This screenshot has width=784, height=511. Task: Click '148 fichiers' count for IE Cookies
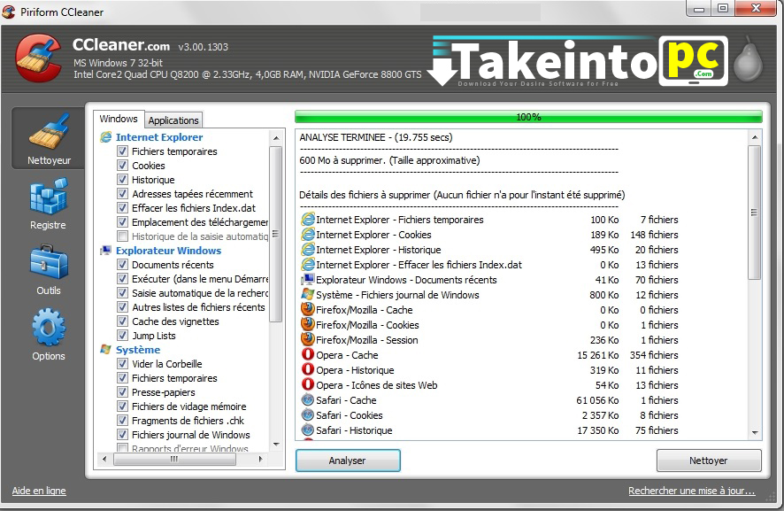655,235
